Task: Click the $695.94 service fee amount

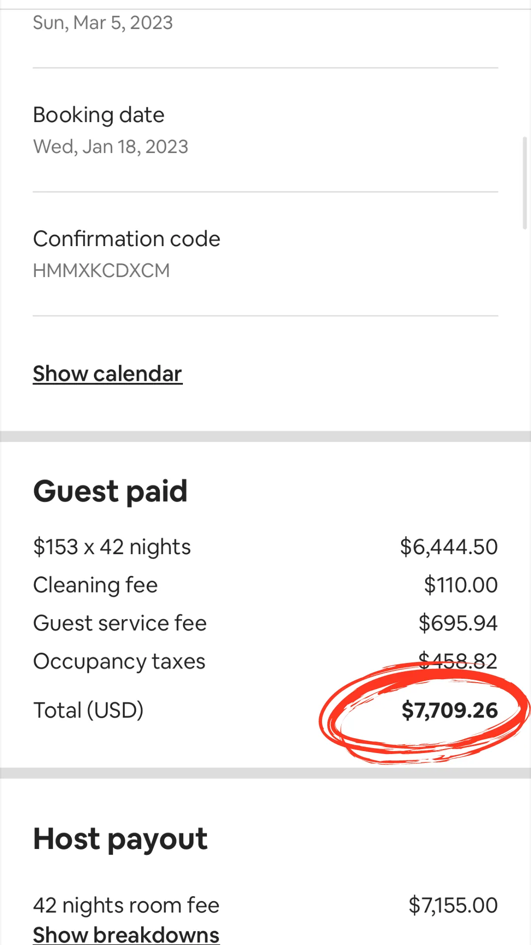Action: [458, 623]
